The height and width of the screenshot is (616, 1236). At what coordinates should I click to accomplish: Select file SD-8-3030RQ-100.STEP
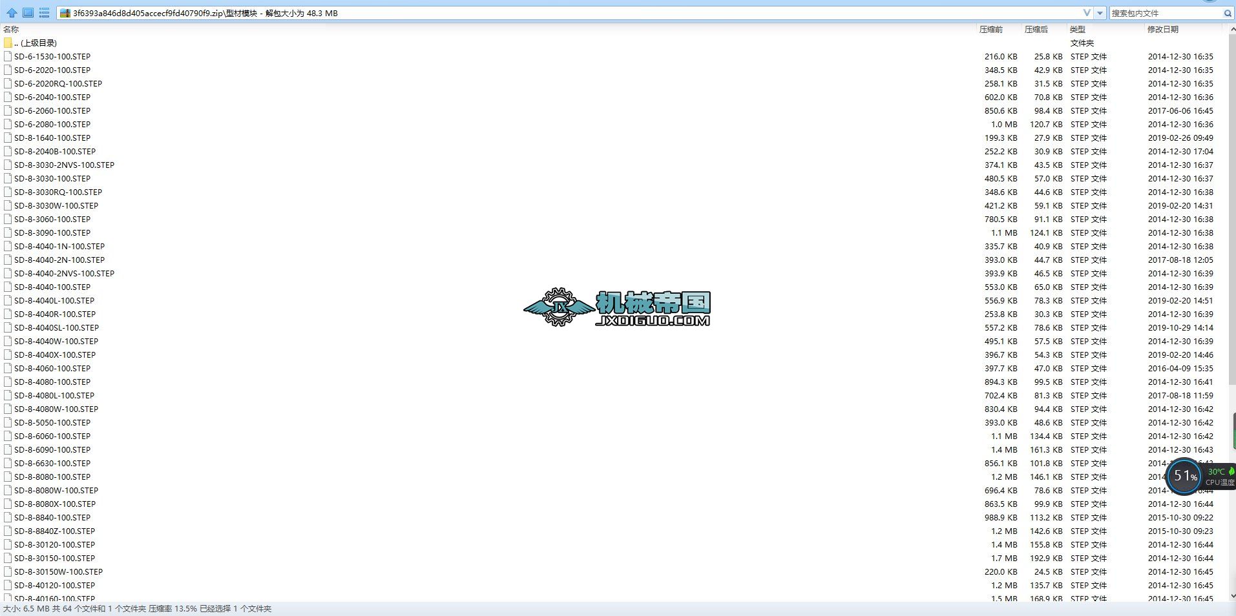tap(58, 192)
